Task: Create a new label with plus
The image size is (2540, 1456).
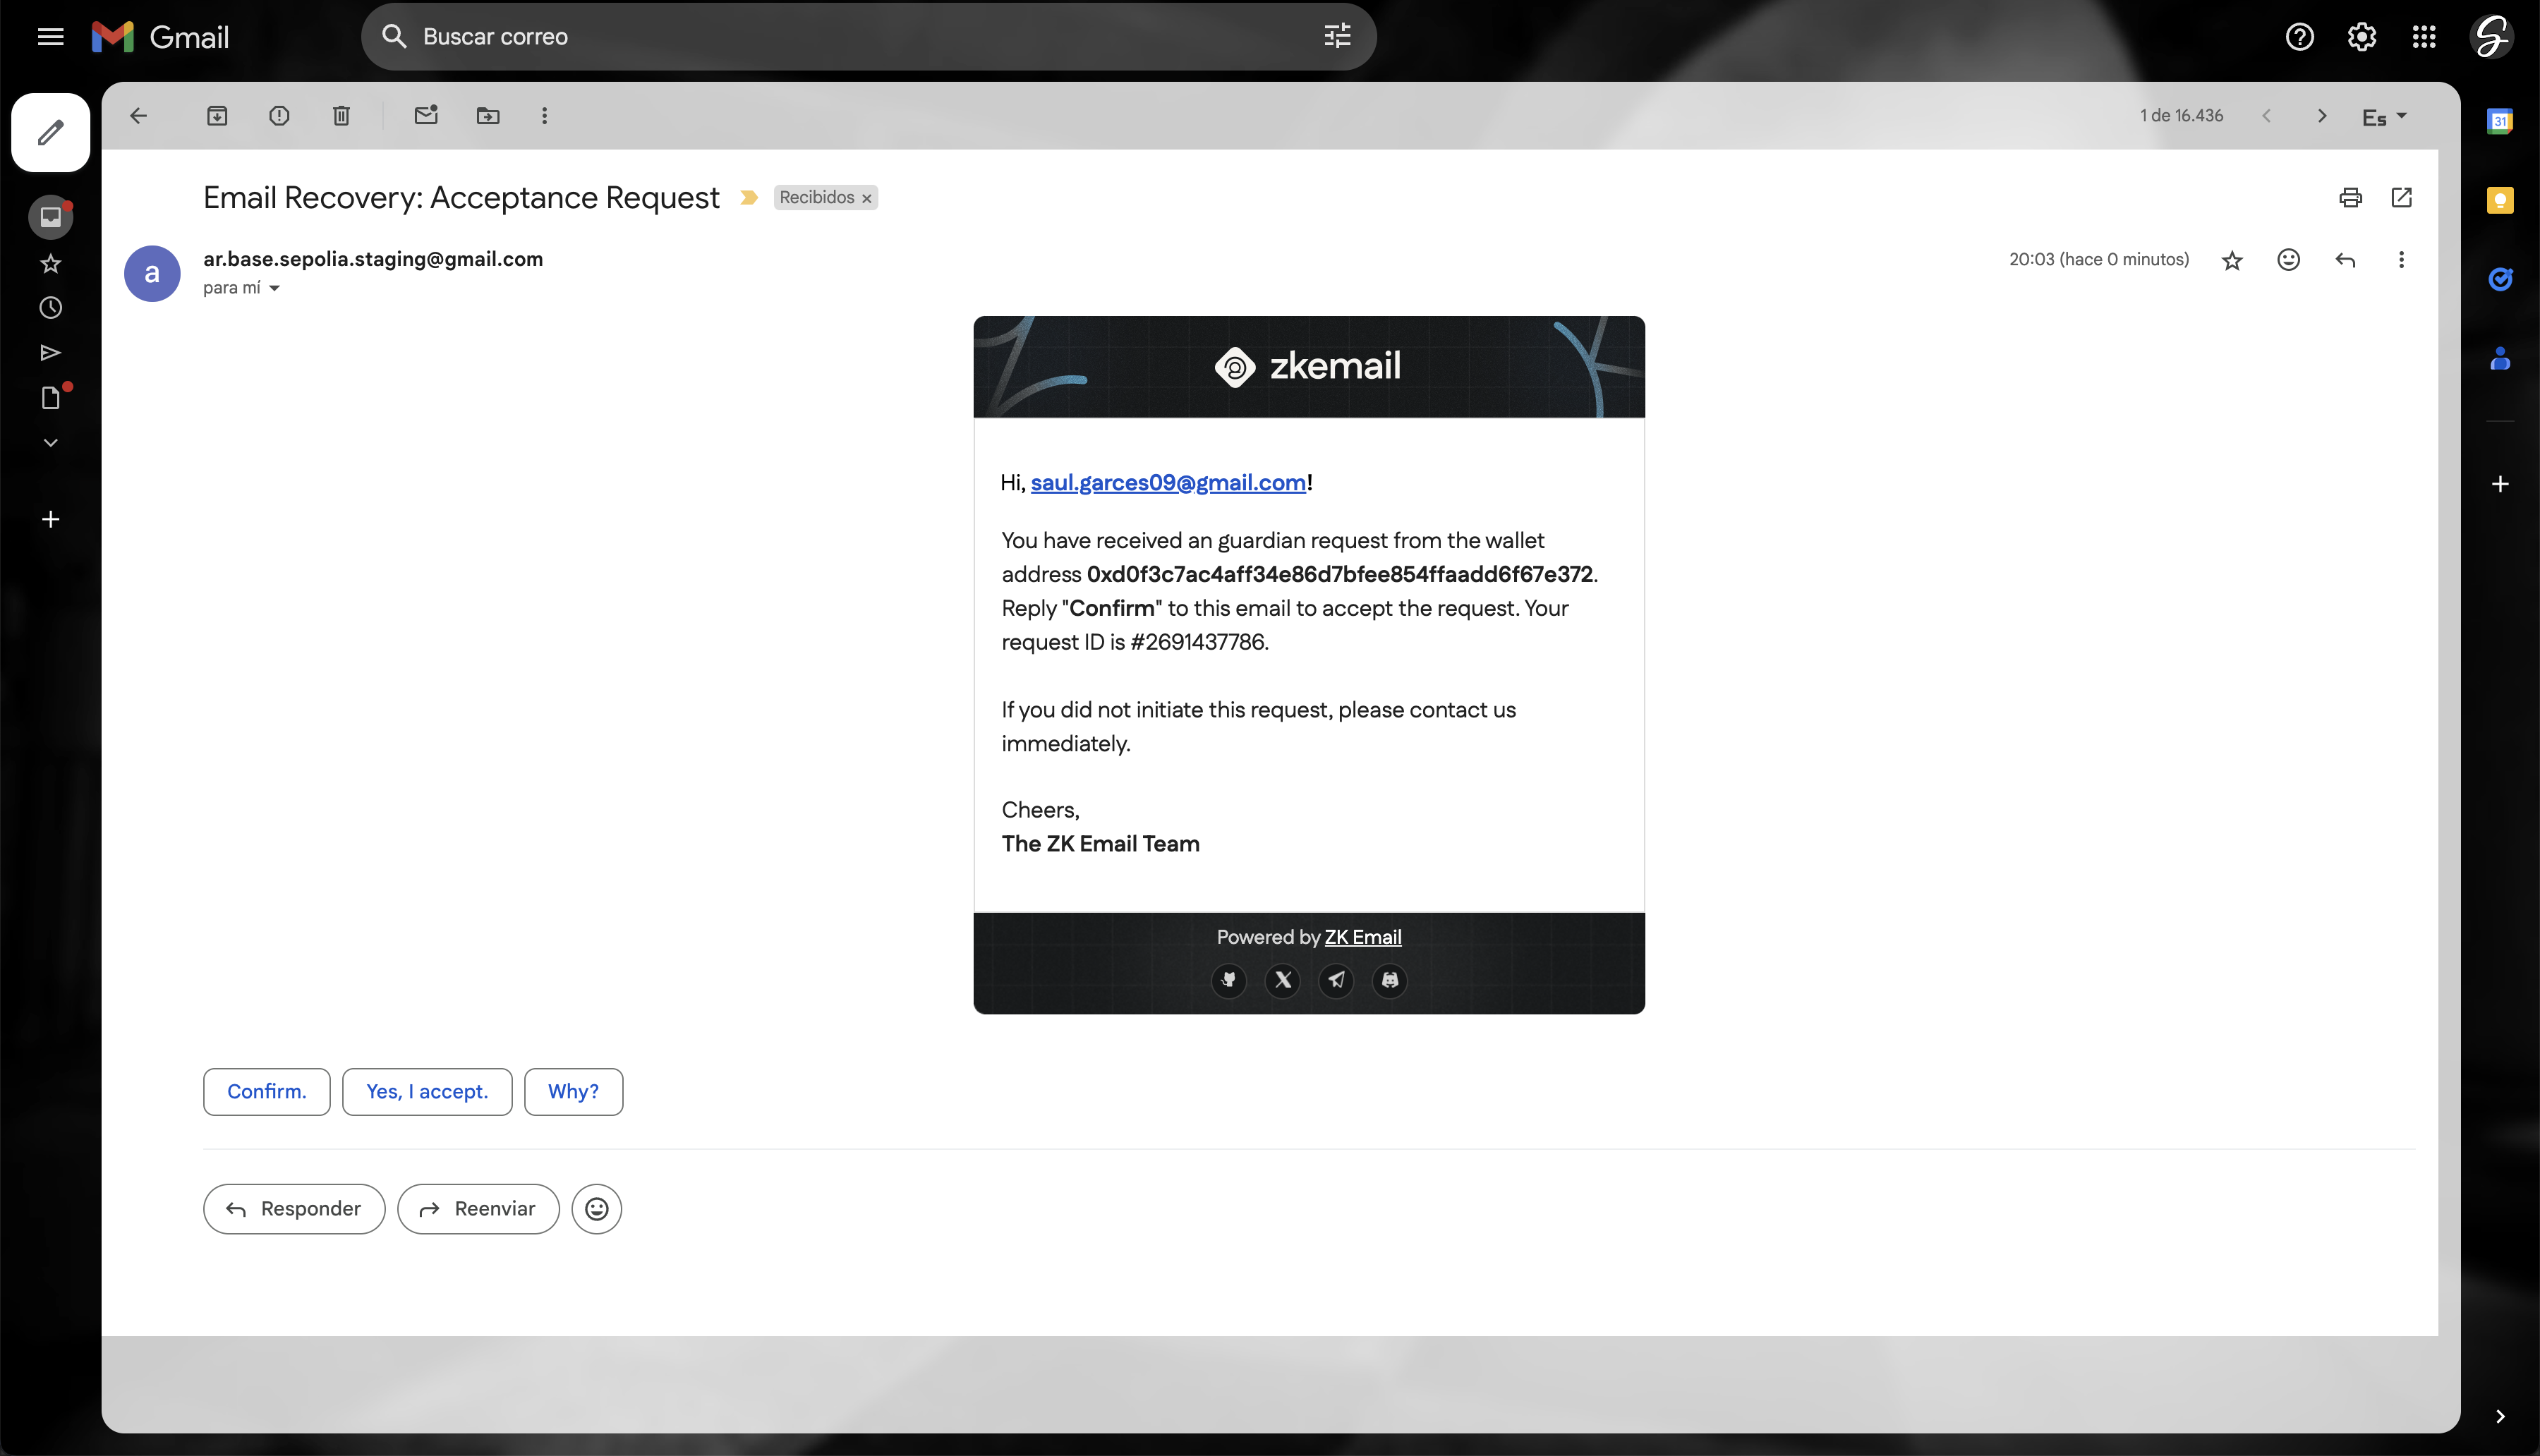Action: [50, 519]
